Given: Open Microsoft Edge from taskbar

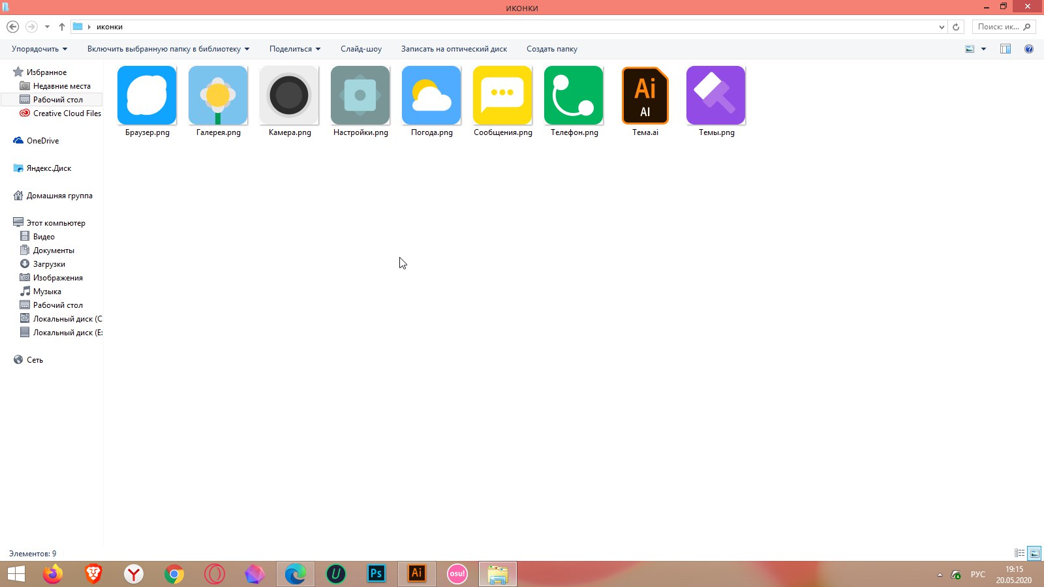Looking at the screenshot, I should 296,574.
